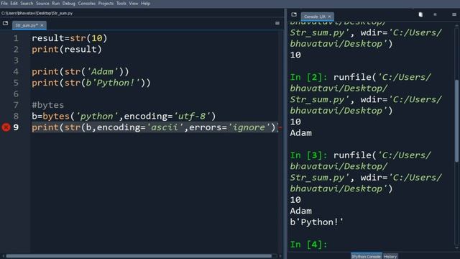Viewport: 460px width, 259px height.
Task: Open the editor pane options menu
Action: pyautogui.click(x=277, y=23)
